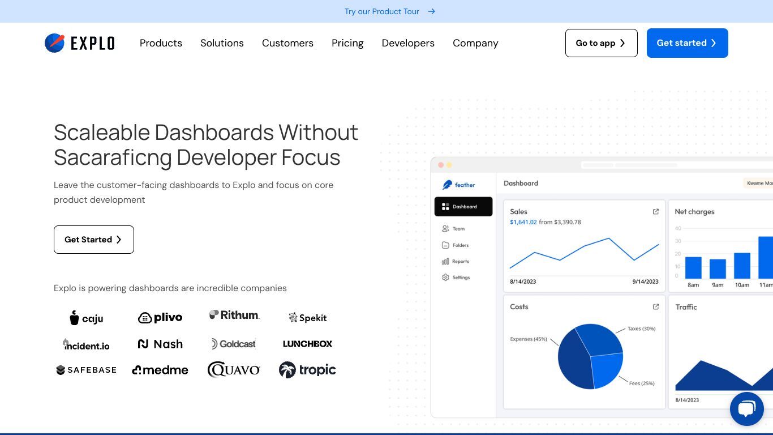Click the feather logo in dashboard preview
Viewport: 773px width, 435px height.
point(459,185)
